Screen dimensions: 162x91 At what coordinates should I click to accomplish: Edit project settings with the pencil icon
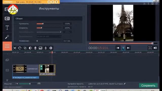point(125,84)
